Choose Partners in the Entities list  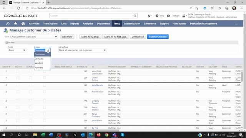tap(43, 67)
